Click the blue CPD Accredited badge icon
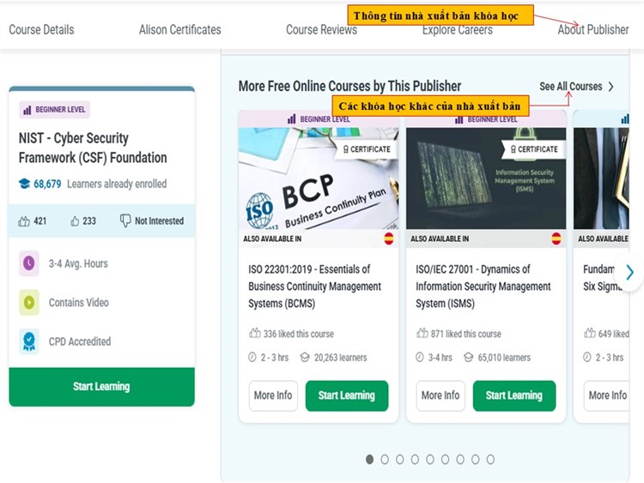 pyautogui.click(x=28, y=341)
